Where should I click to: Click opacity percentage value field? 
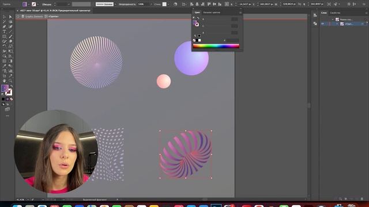[x=143, y=4]
